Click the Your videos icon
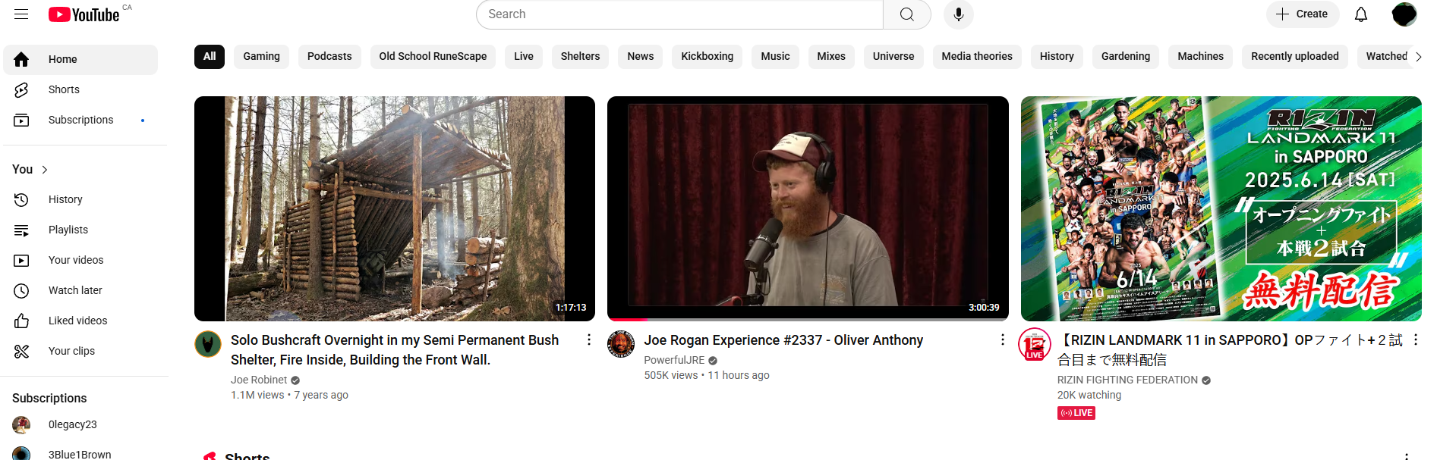This screenshot has height=460, width=1437. (x=21, y=260)
